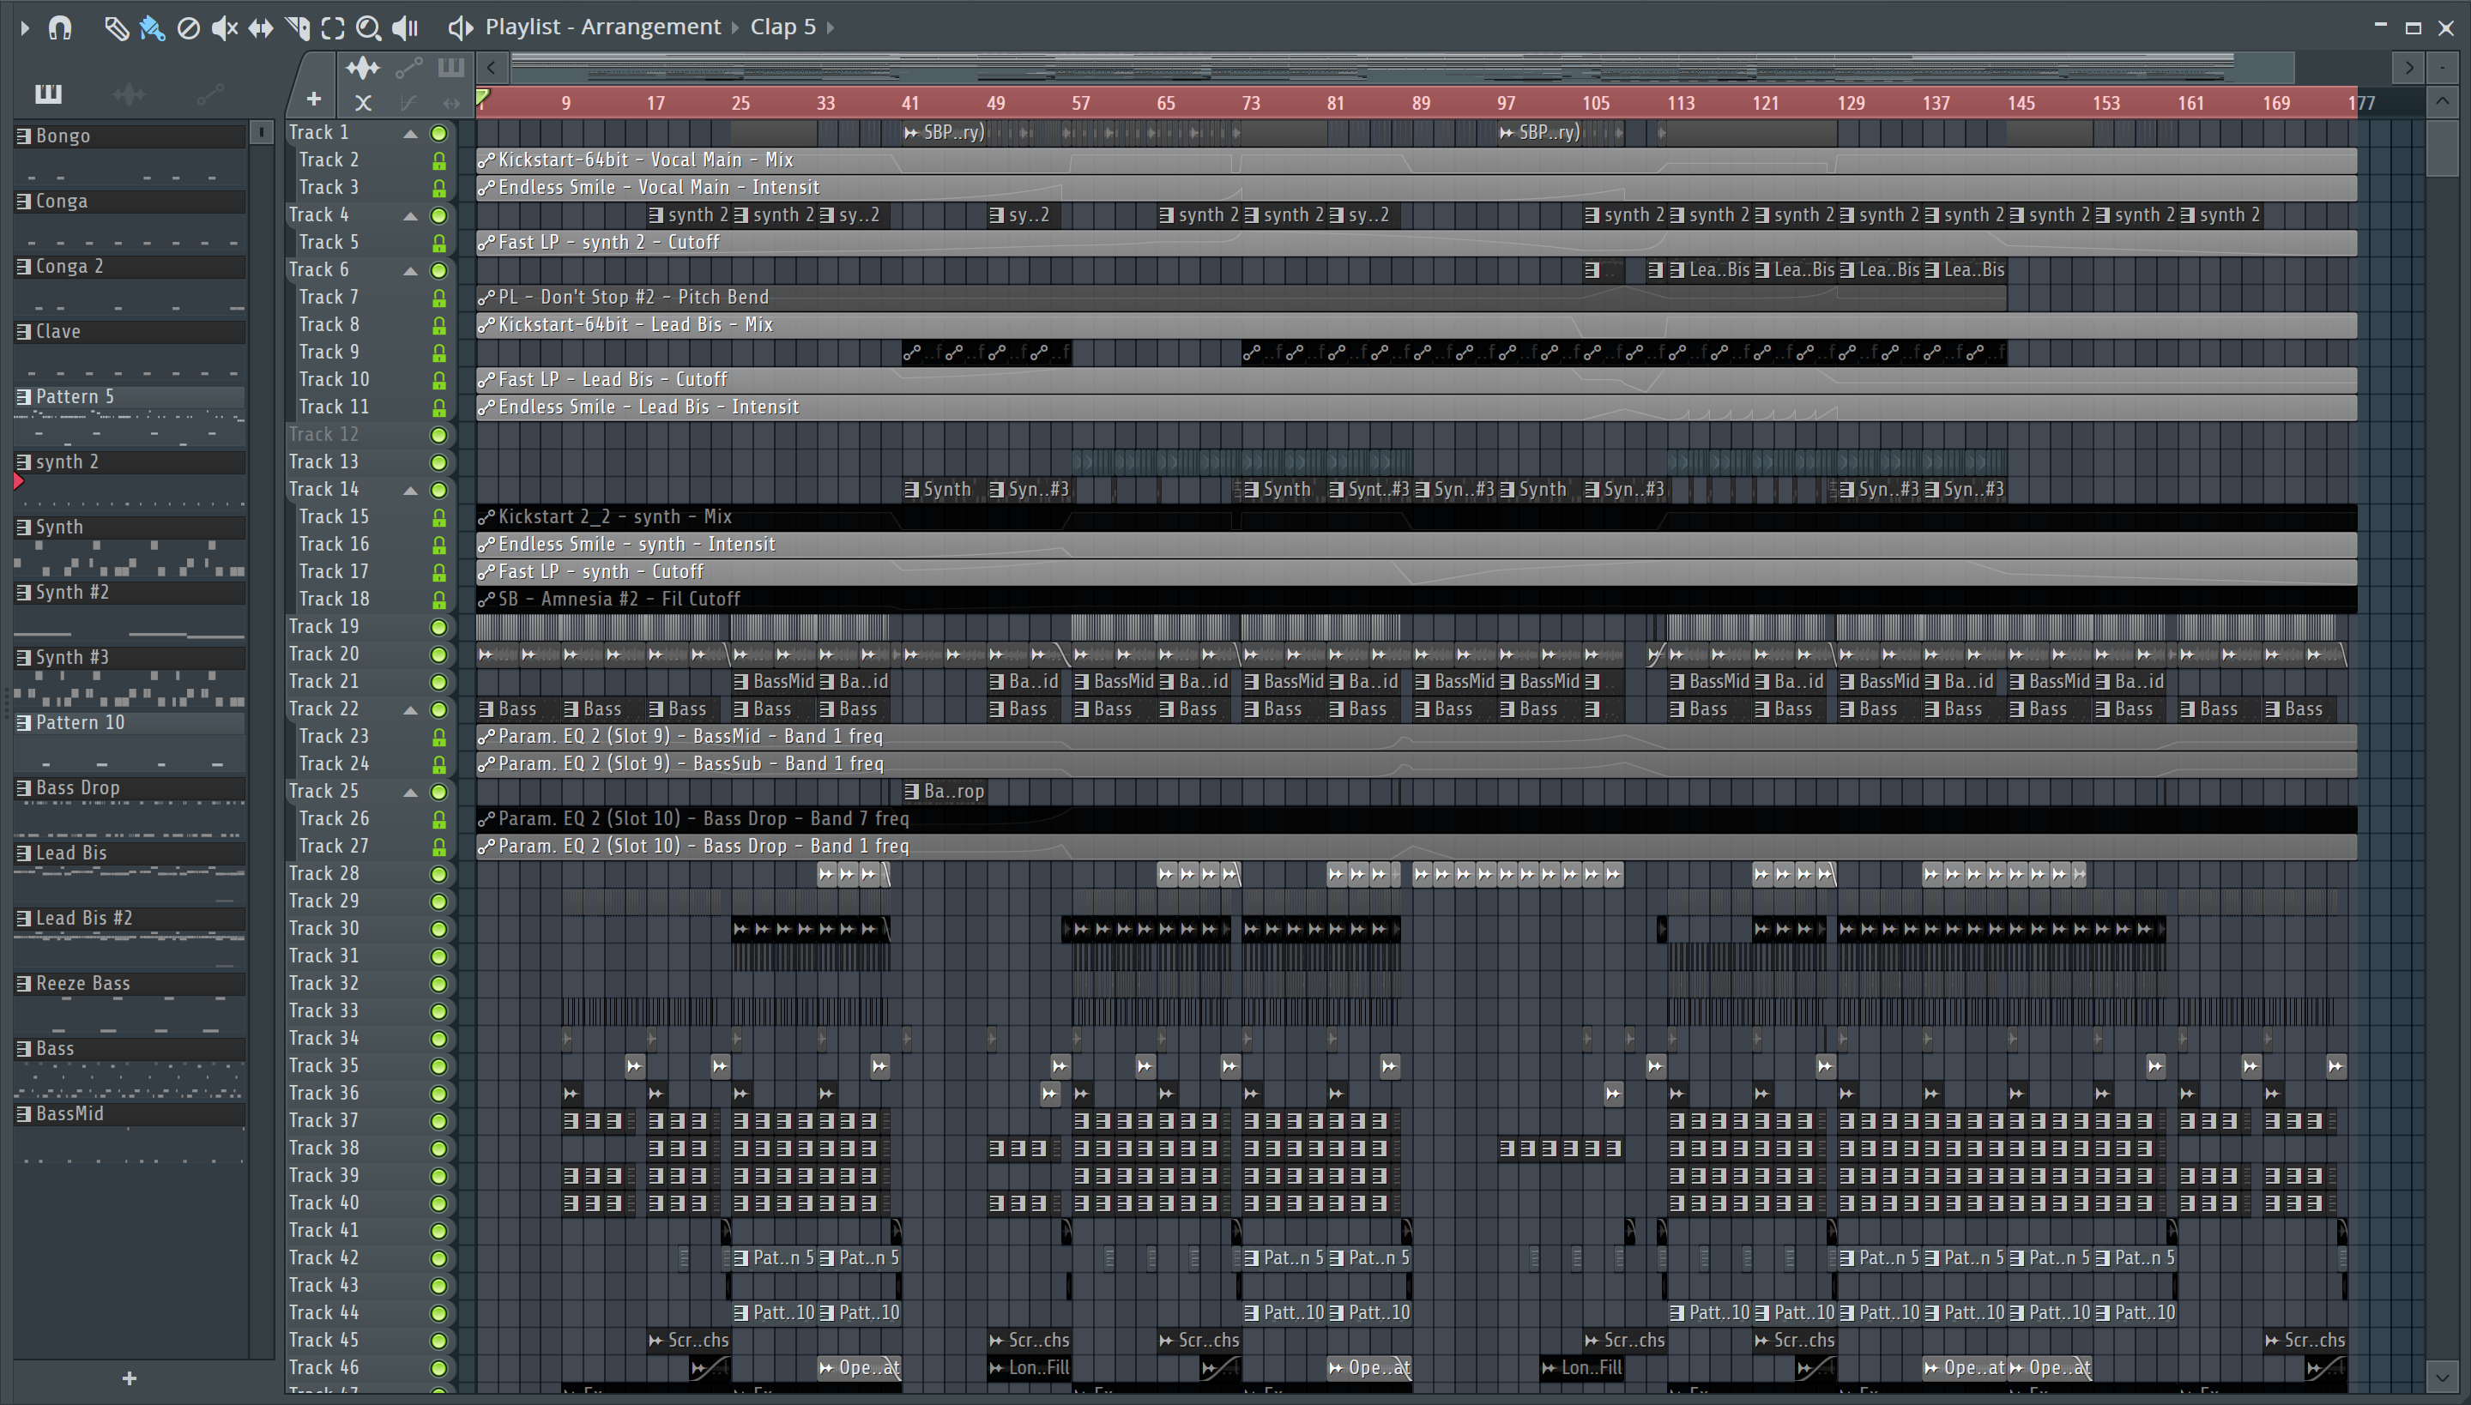
Task: Switch picker to patterns piano tab
Action: coord(48,93)
